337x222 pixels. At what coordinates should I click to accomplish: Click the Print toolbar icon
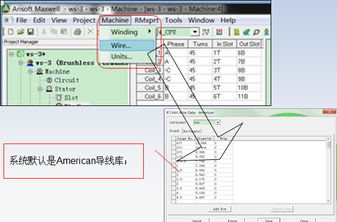click(77, 32)
